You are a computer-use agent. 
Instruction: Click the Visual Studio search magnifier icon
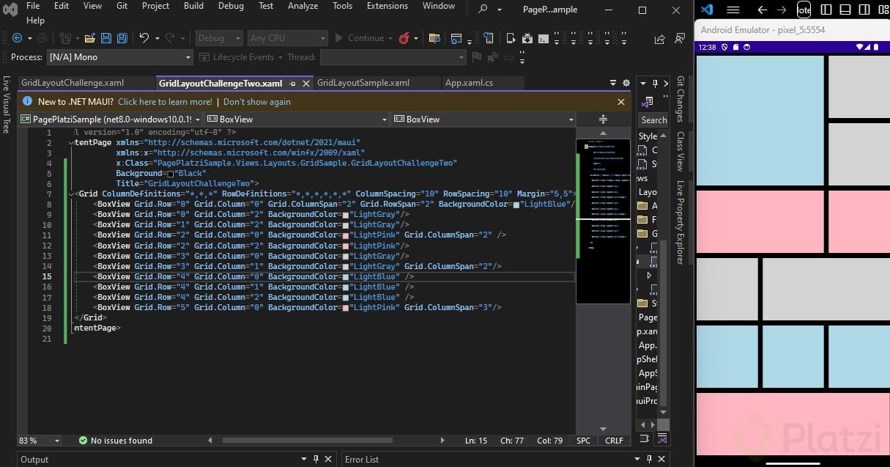483,10
